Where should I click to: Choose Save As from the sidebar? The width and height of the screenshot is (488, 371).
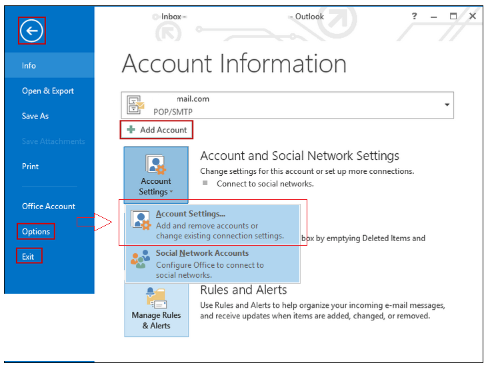point(35,116)
